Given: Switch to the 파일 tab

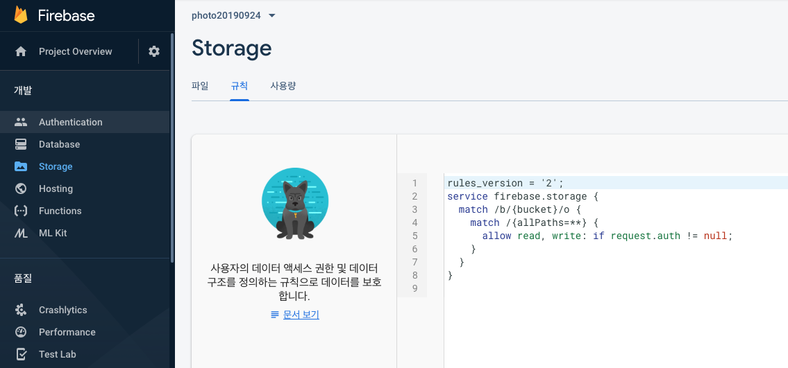Looking at the screenshot, I should (x=200, y=86).
